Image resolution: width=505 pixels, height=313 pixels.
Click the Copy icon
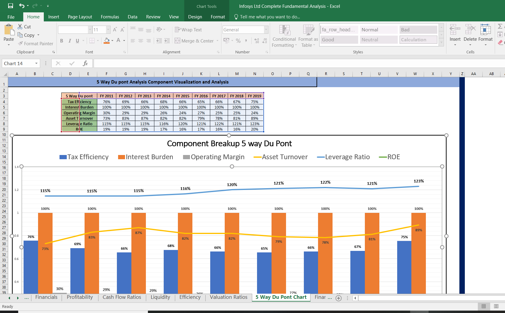click(20, 35)
